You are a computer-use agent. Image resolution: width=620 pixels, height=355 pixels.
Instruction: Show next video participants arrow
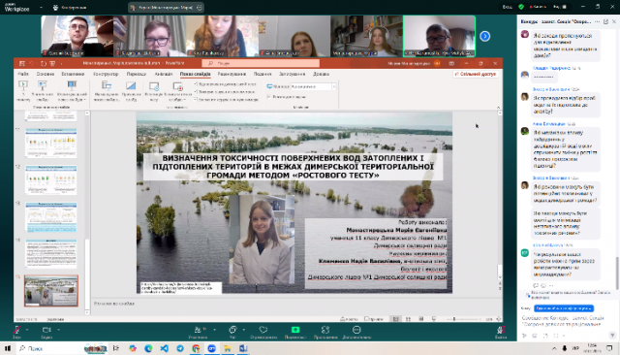[484, 37]
